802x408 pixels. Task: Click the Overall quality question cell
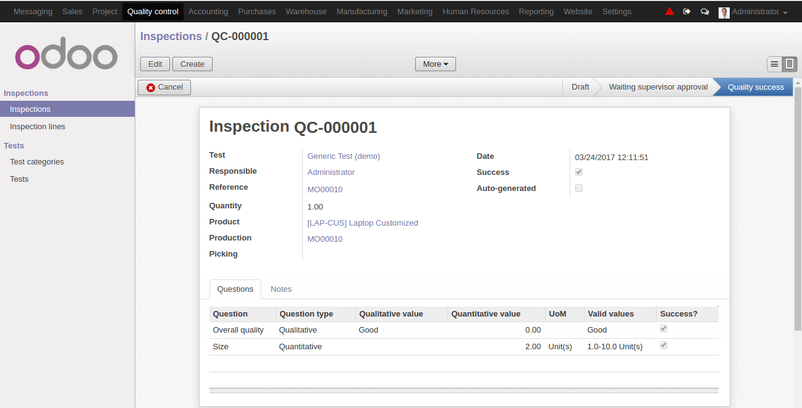[x=242, y=330]
